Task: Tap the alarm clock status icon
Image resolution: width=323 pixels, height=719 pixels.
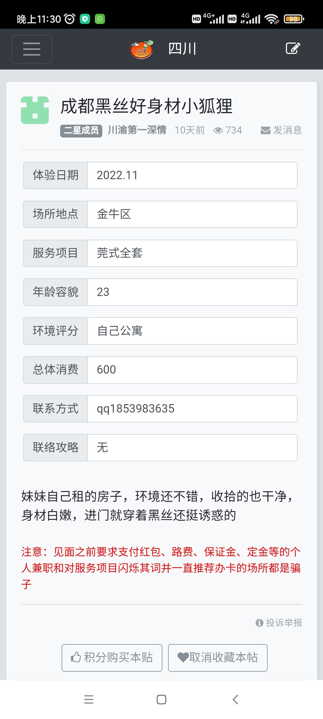Action: pos(70,19)
